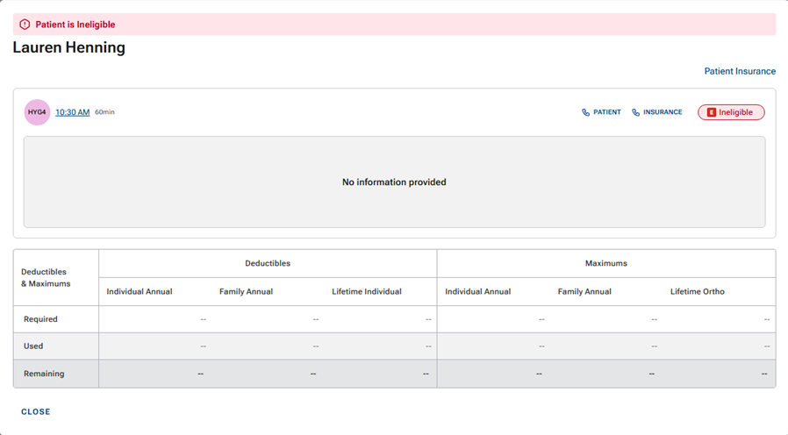This screenshot has width=788, height=435.
Task: Click the INSURANCE contact label
Action: click(x=663, y=112)
